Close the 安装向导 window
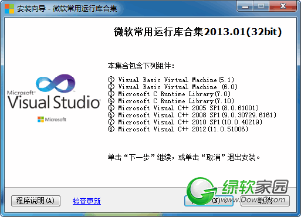The height and width of the screenshot is (217, 301). (x=283, y=6)
